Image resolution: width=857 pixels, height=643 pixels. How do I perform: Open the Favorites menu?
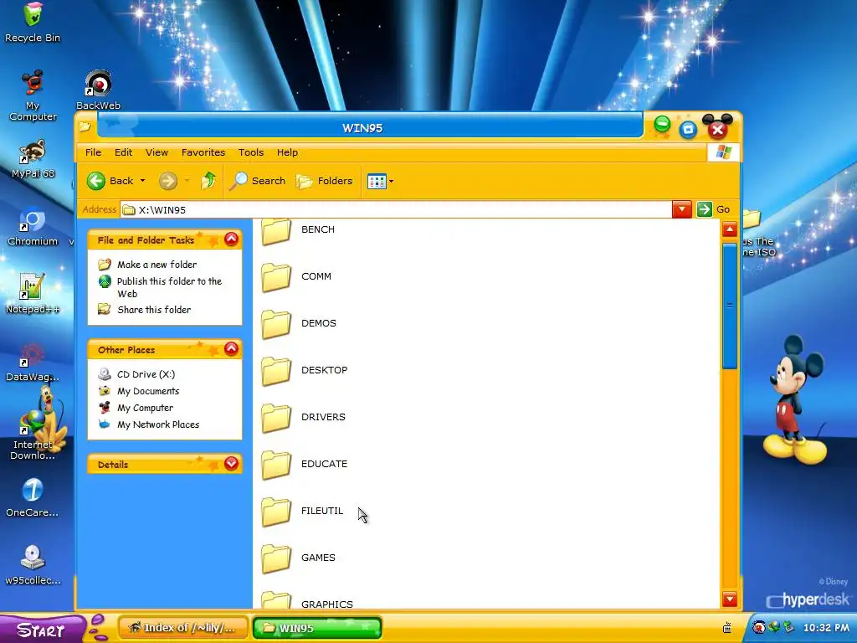pyautogui.click(x=203, y=152)
